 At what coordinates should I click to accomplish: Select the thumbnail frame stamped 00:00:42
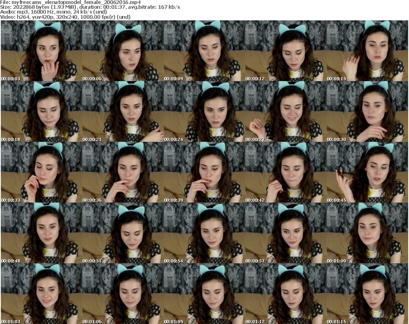(x=286, y=173)
